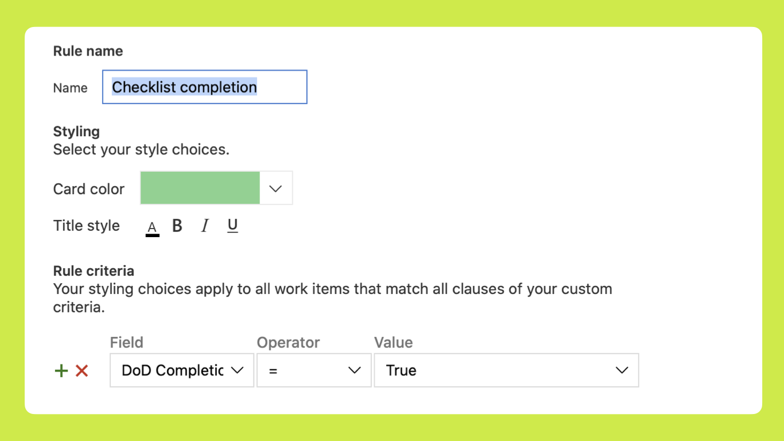Open the DoD Completion field dropdown

point(181,370)
